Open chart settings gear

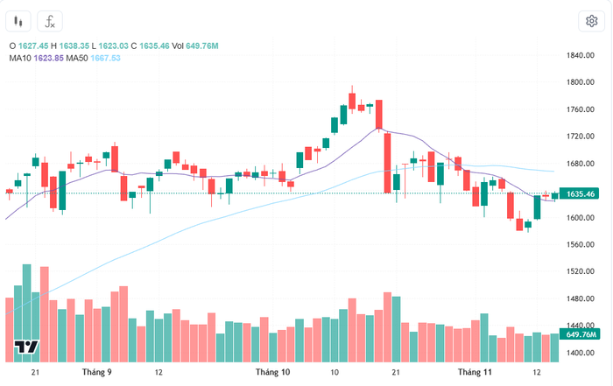tap(592, 22)
